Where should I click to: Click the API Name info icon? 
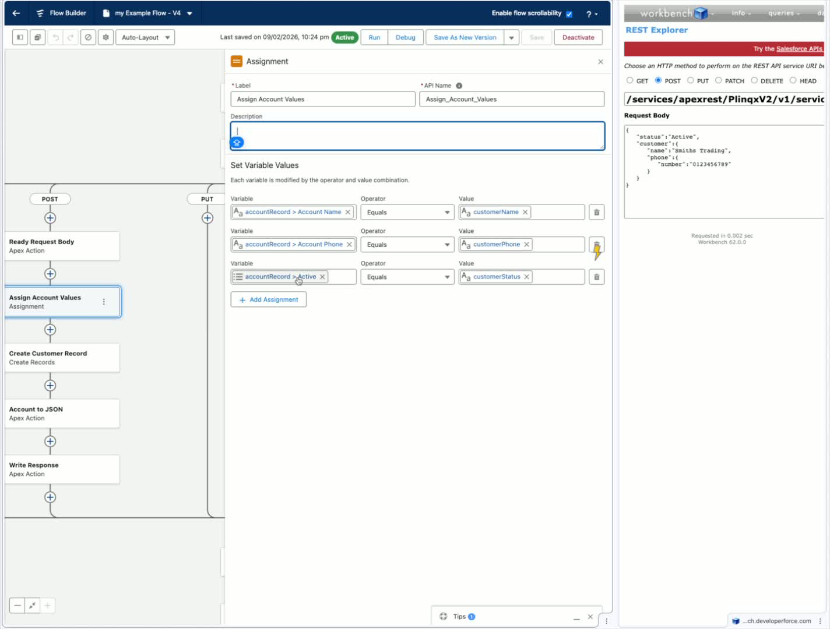pos(459,86)
